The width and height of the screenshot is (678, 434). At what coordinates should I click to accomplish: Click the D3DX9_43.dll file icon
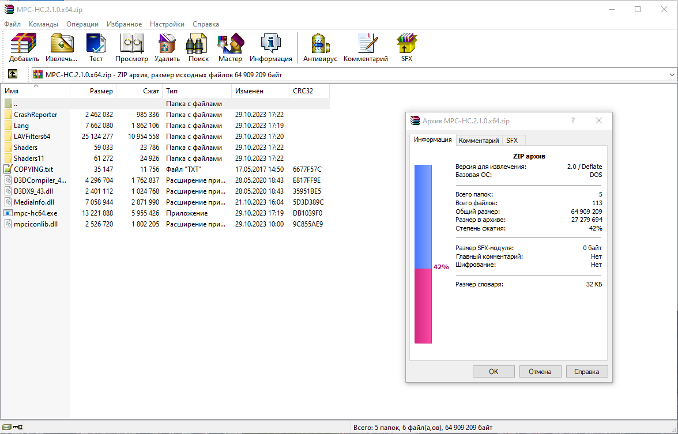8,191
